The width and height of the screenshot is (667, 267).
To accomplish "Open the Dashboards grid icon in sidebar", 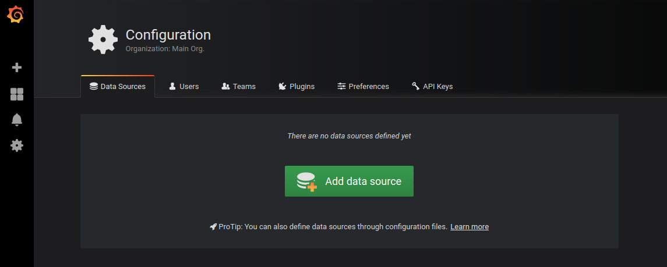I will tap(16, 94).
